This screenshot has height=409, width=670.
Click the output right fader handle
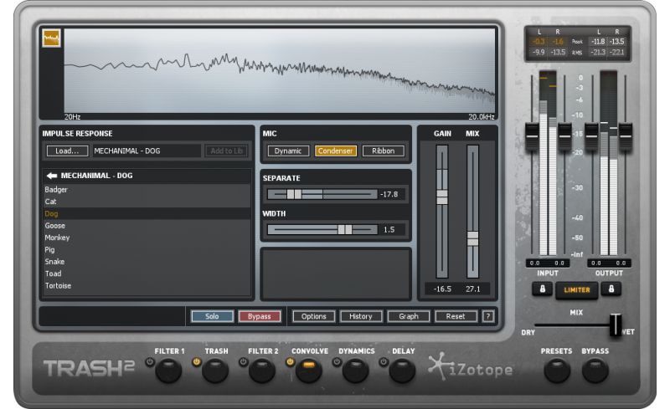click(x=626, y=136)
